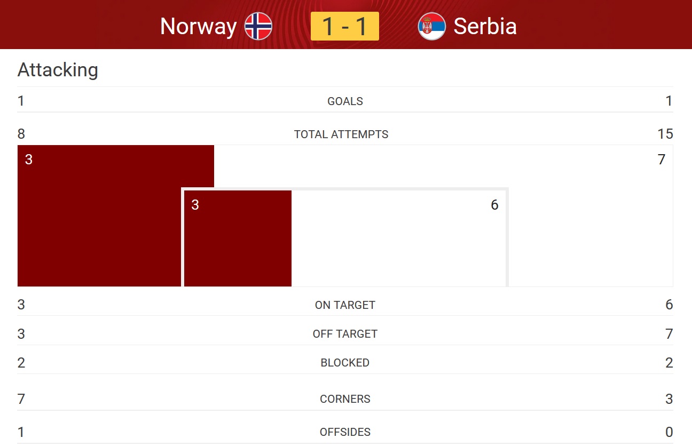Screen dimensions: 692x446
Task: Click the Attacking section heading
Action: coord(58,70)
